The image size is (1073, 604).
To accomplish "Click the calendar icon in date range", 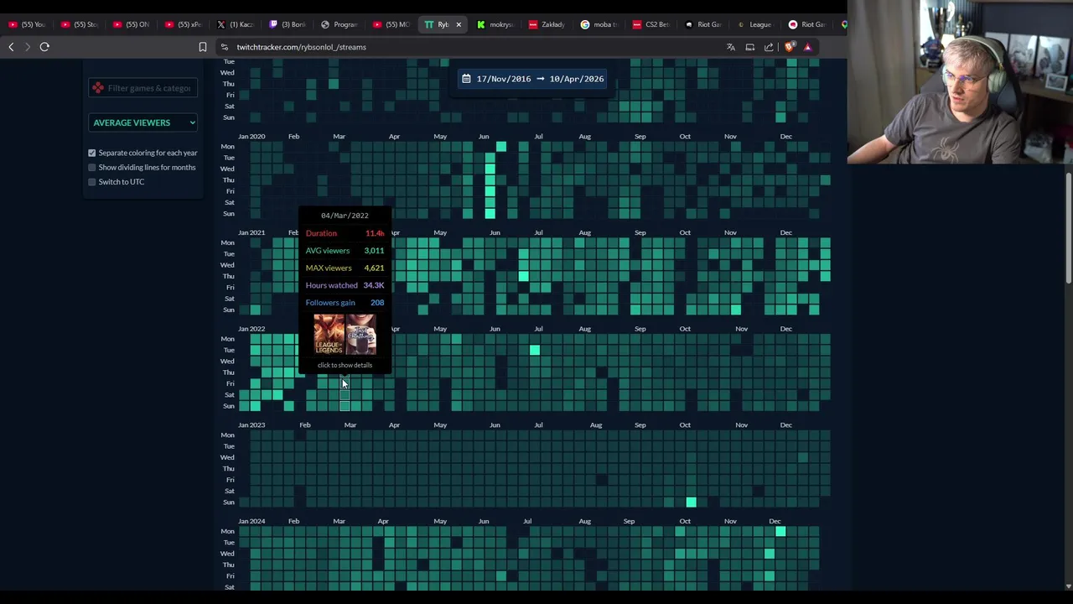I will 466,79.
